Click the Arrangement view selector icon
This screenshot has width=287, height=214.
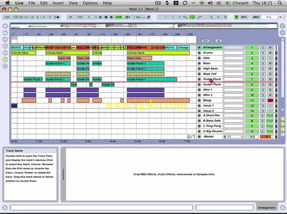283,26
